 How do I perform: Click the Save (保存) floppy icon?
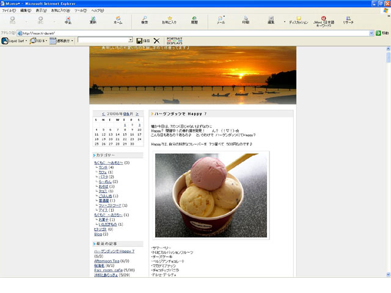tap(139, 41)
